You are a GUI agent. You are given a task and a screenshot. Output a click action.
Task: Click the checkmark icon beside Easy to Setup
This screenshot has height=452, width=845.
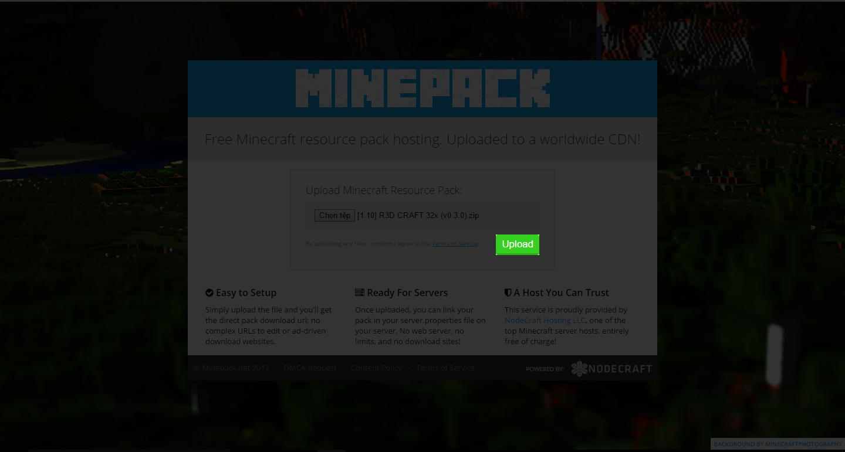click(209, 293)
